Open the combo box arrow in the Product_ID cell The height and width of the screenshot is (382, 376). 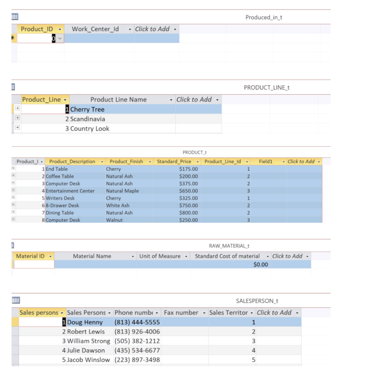point(59,38)
